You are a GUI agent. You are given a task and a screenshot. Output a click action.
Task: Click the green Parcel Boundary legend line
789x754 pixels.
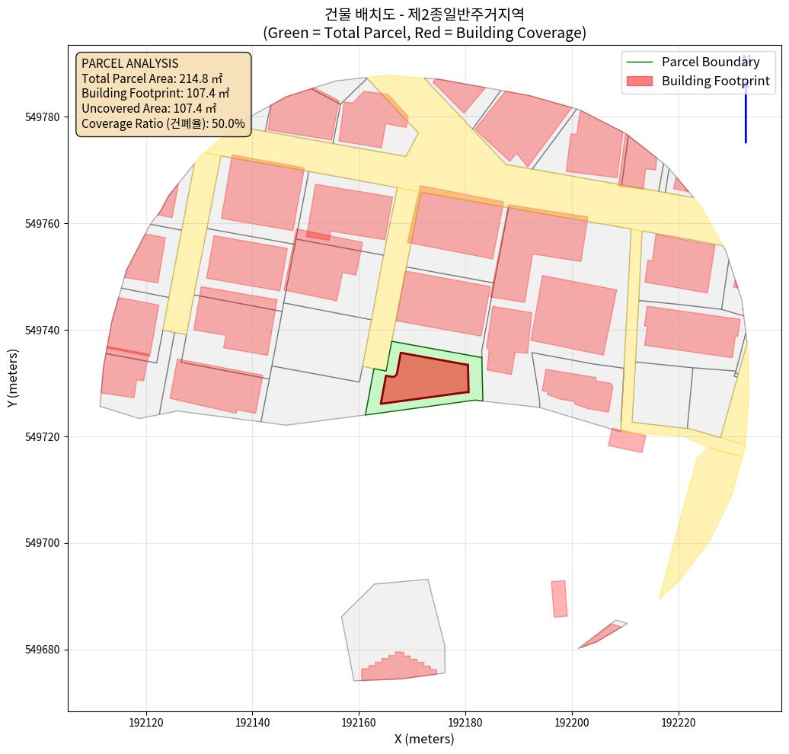638,62
